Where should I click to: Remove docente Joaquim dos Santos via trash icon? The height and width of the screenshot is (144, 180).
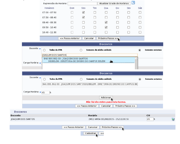[173, 119]
